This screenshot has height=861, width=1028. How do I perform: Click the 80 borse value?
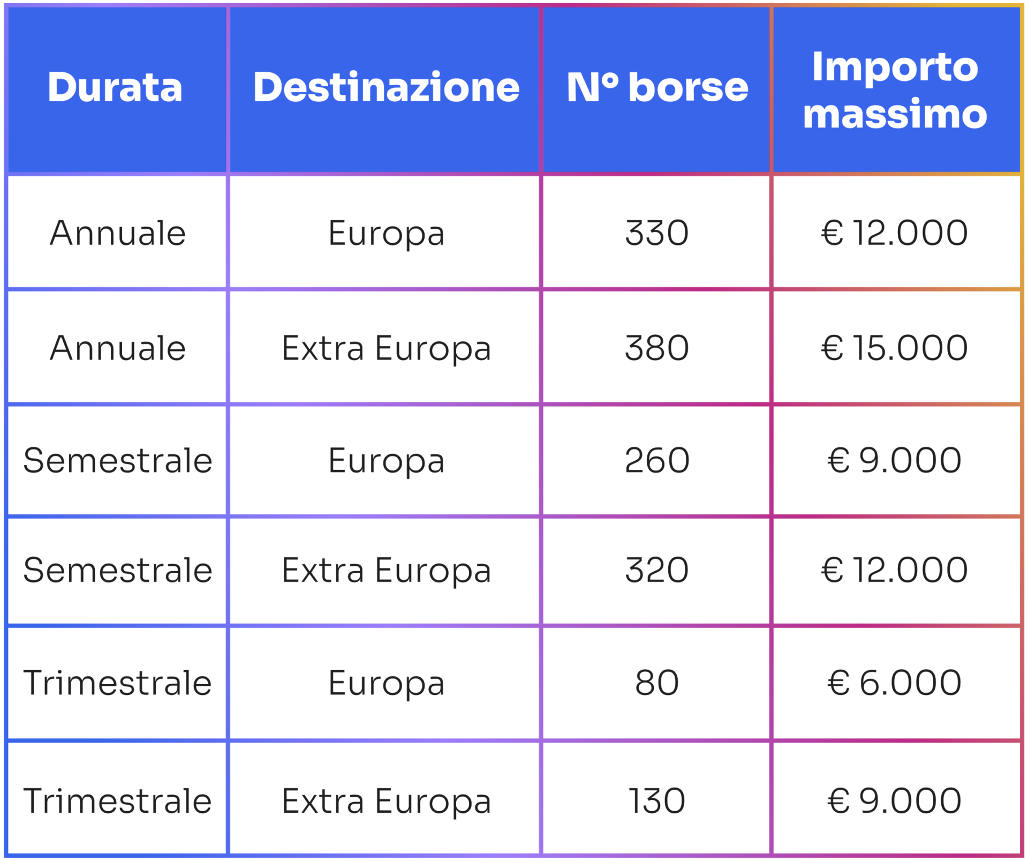pos(657,683)
